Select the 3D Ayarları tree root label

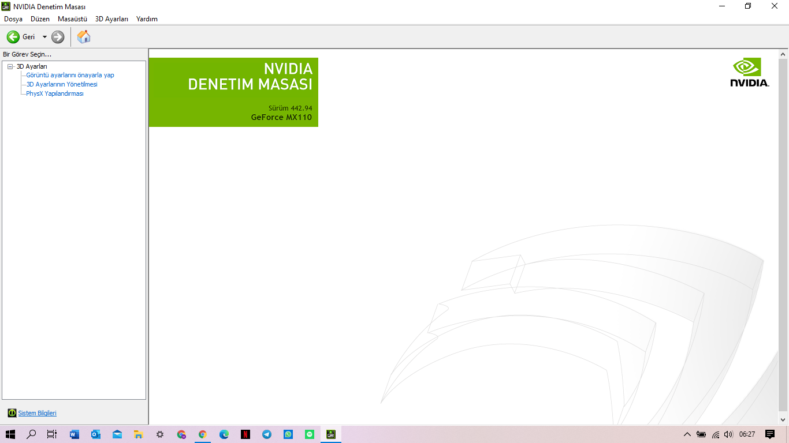coord(32,66)
